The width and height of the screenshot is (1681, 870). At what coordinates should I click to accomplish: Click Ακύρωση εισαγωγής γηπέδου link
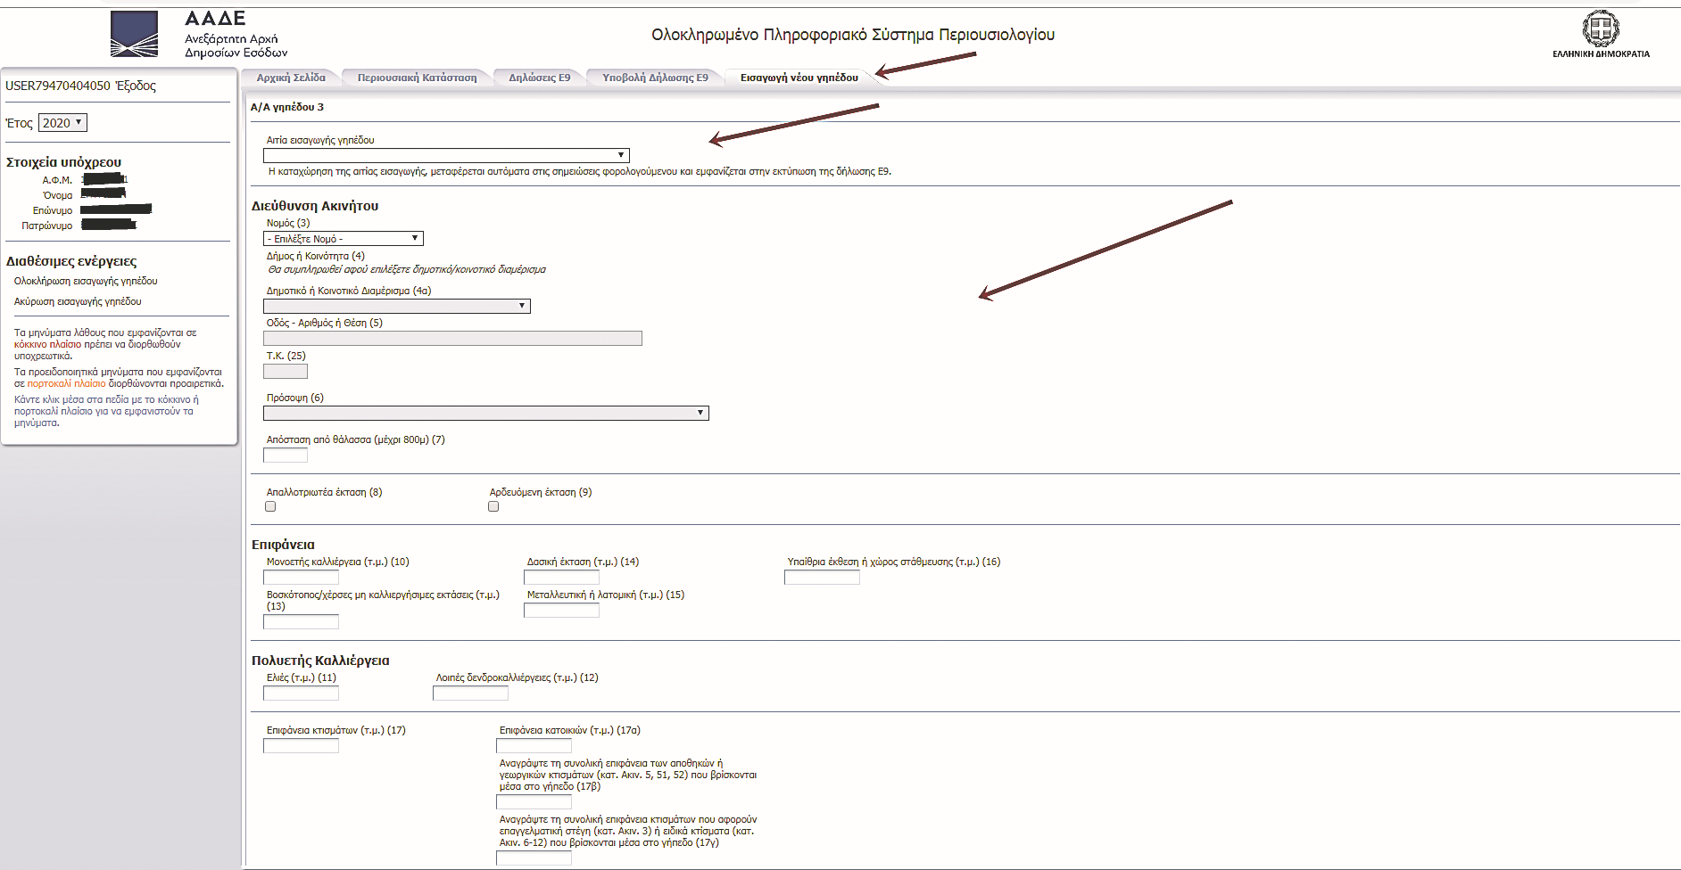(78, 301)
